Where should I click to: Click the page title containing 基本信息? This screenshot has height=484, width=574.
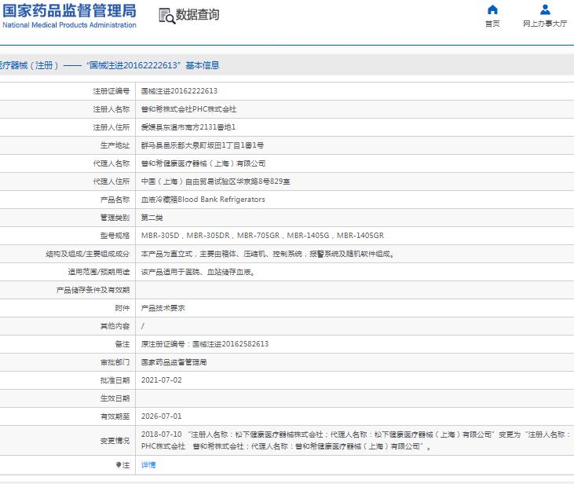[x=109, y=65]
